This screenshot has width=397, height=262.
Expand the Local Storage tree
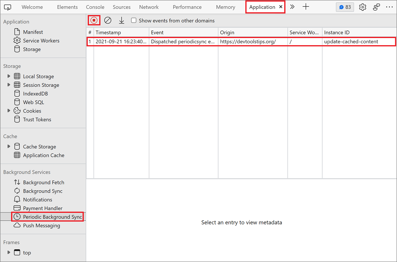pos(9,76)
